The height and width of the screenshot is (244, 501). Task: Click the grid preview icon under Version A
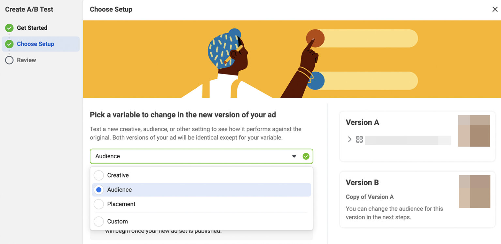point(359,139)
